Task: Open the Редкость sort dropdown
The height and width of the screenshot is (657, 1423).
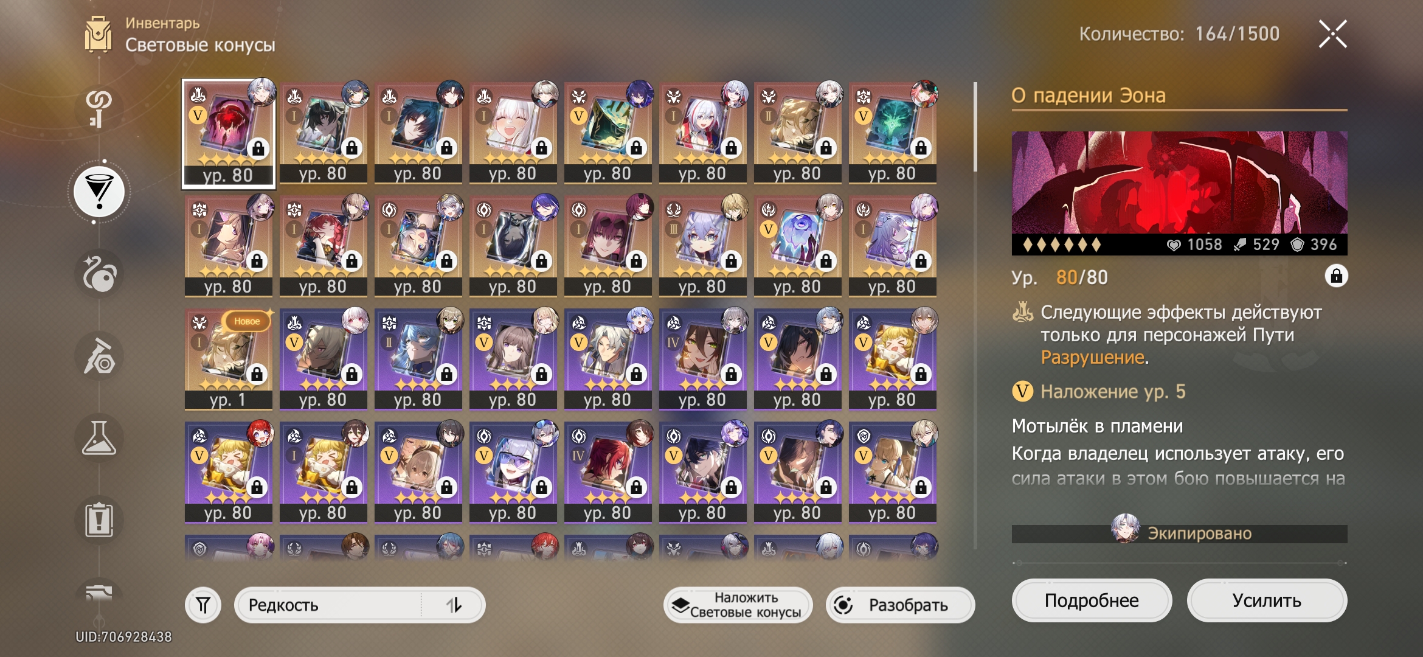Action: (328, 605)
